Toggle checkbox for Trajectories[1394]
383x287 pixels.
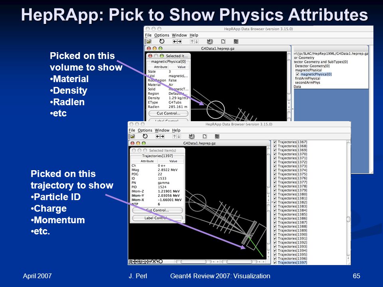(275, 250)
